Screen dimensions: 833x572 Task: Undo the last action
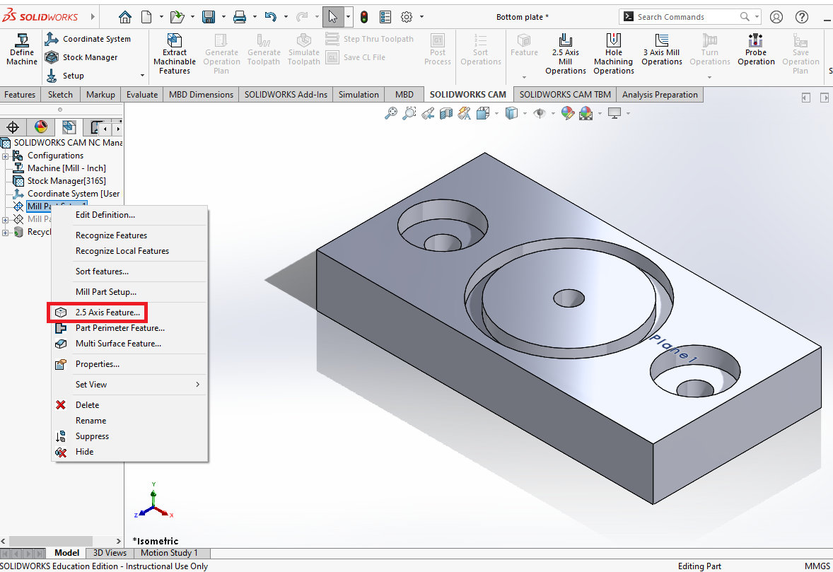click(x=271, y=17)
